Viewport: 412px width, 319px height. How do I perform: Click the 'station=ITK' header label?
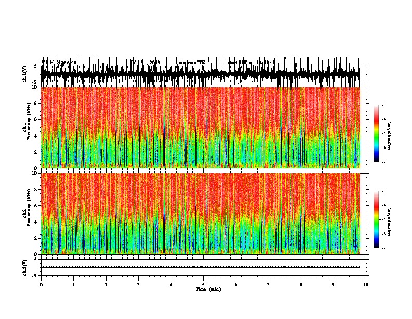tap(192, 63)
